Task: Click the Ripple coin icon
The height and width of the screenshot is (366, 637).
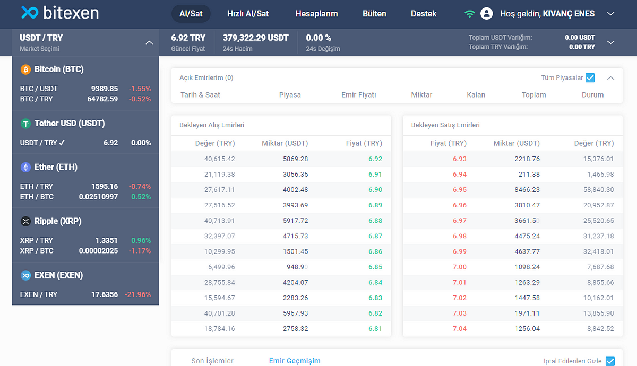Action: (x=25, y=221)
